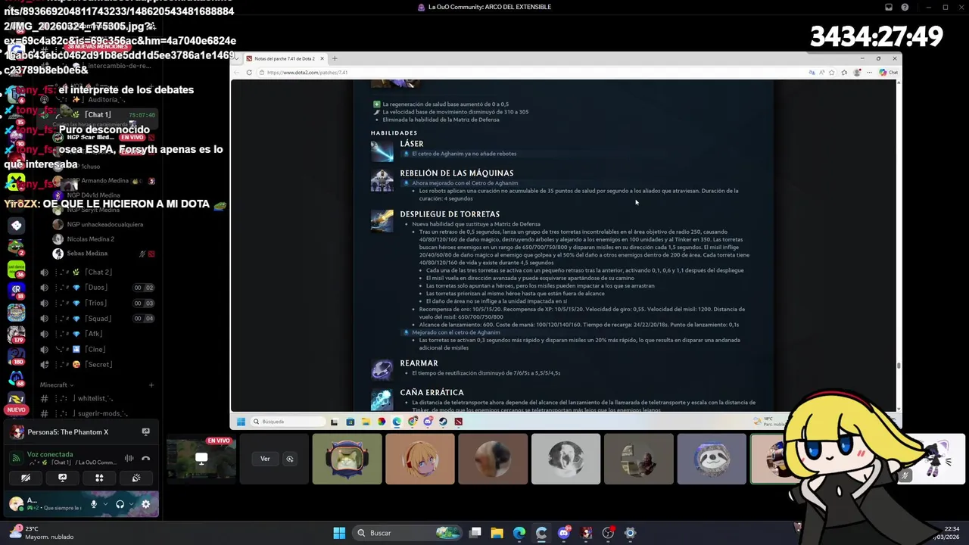The width and height of the screenshot is (969, 545).
Task: Open Task View on taskbar
Action: [475, 533]
